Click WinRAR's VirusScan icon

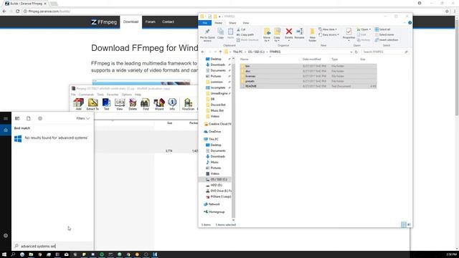click(188, 104)
